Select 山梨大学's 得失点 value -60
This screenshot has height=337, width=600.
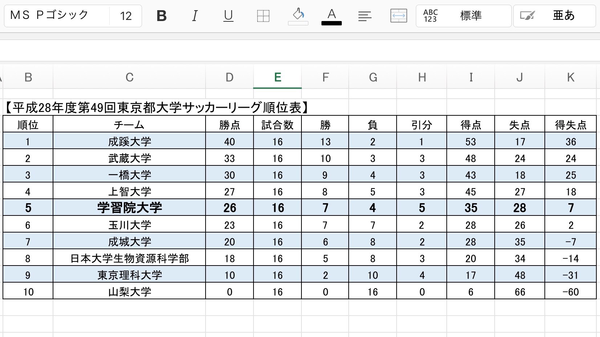click(x=571, y=291)
